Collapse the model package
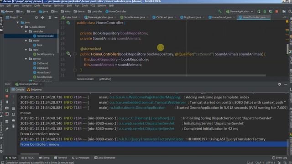The width and height of the screenshot is (292, 164). tap(26, 41)
